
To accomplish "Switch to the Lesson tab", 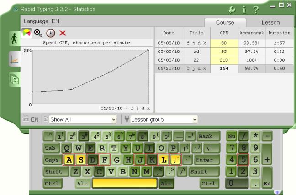I will click(270, 23).
